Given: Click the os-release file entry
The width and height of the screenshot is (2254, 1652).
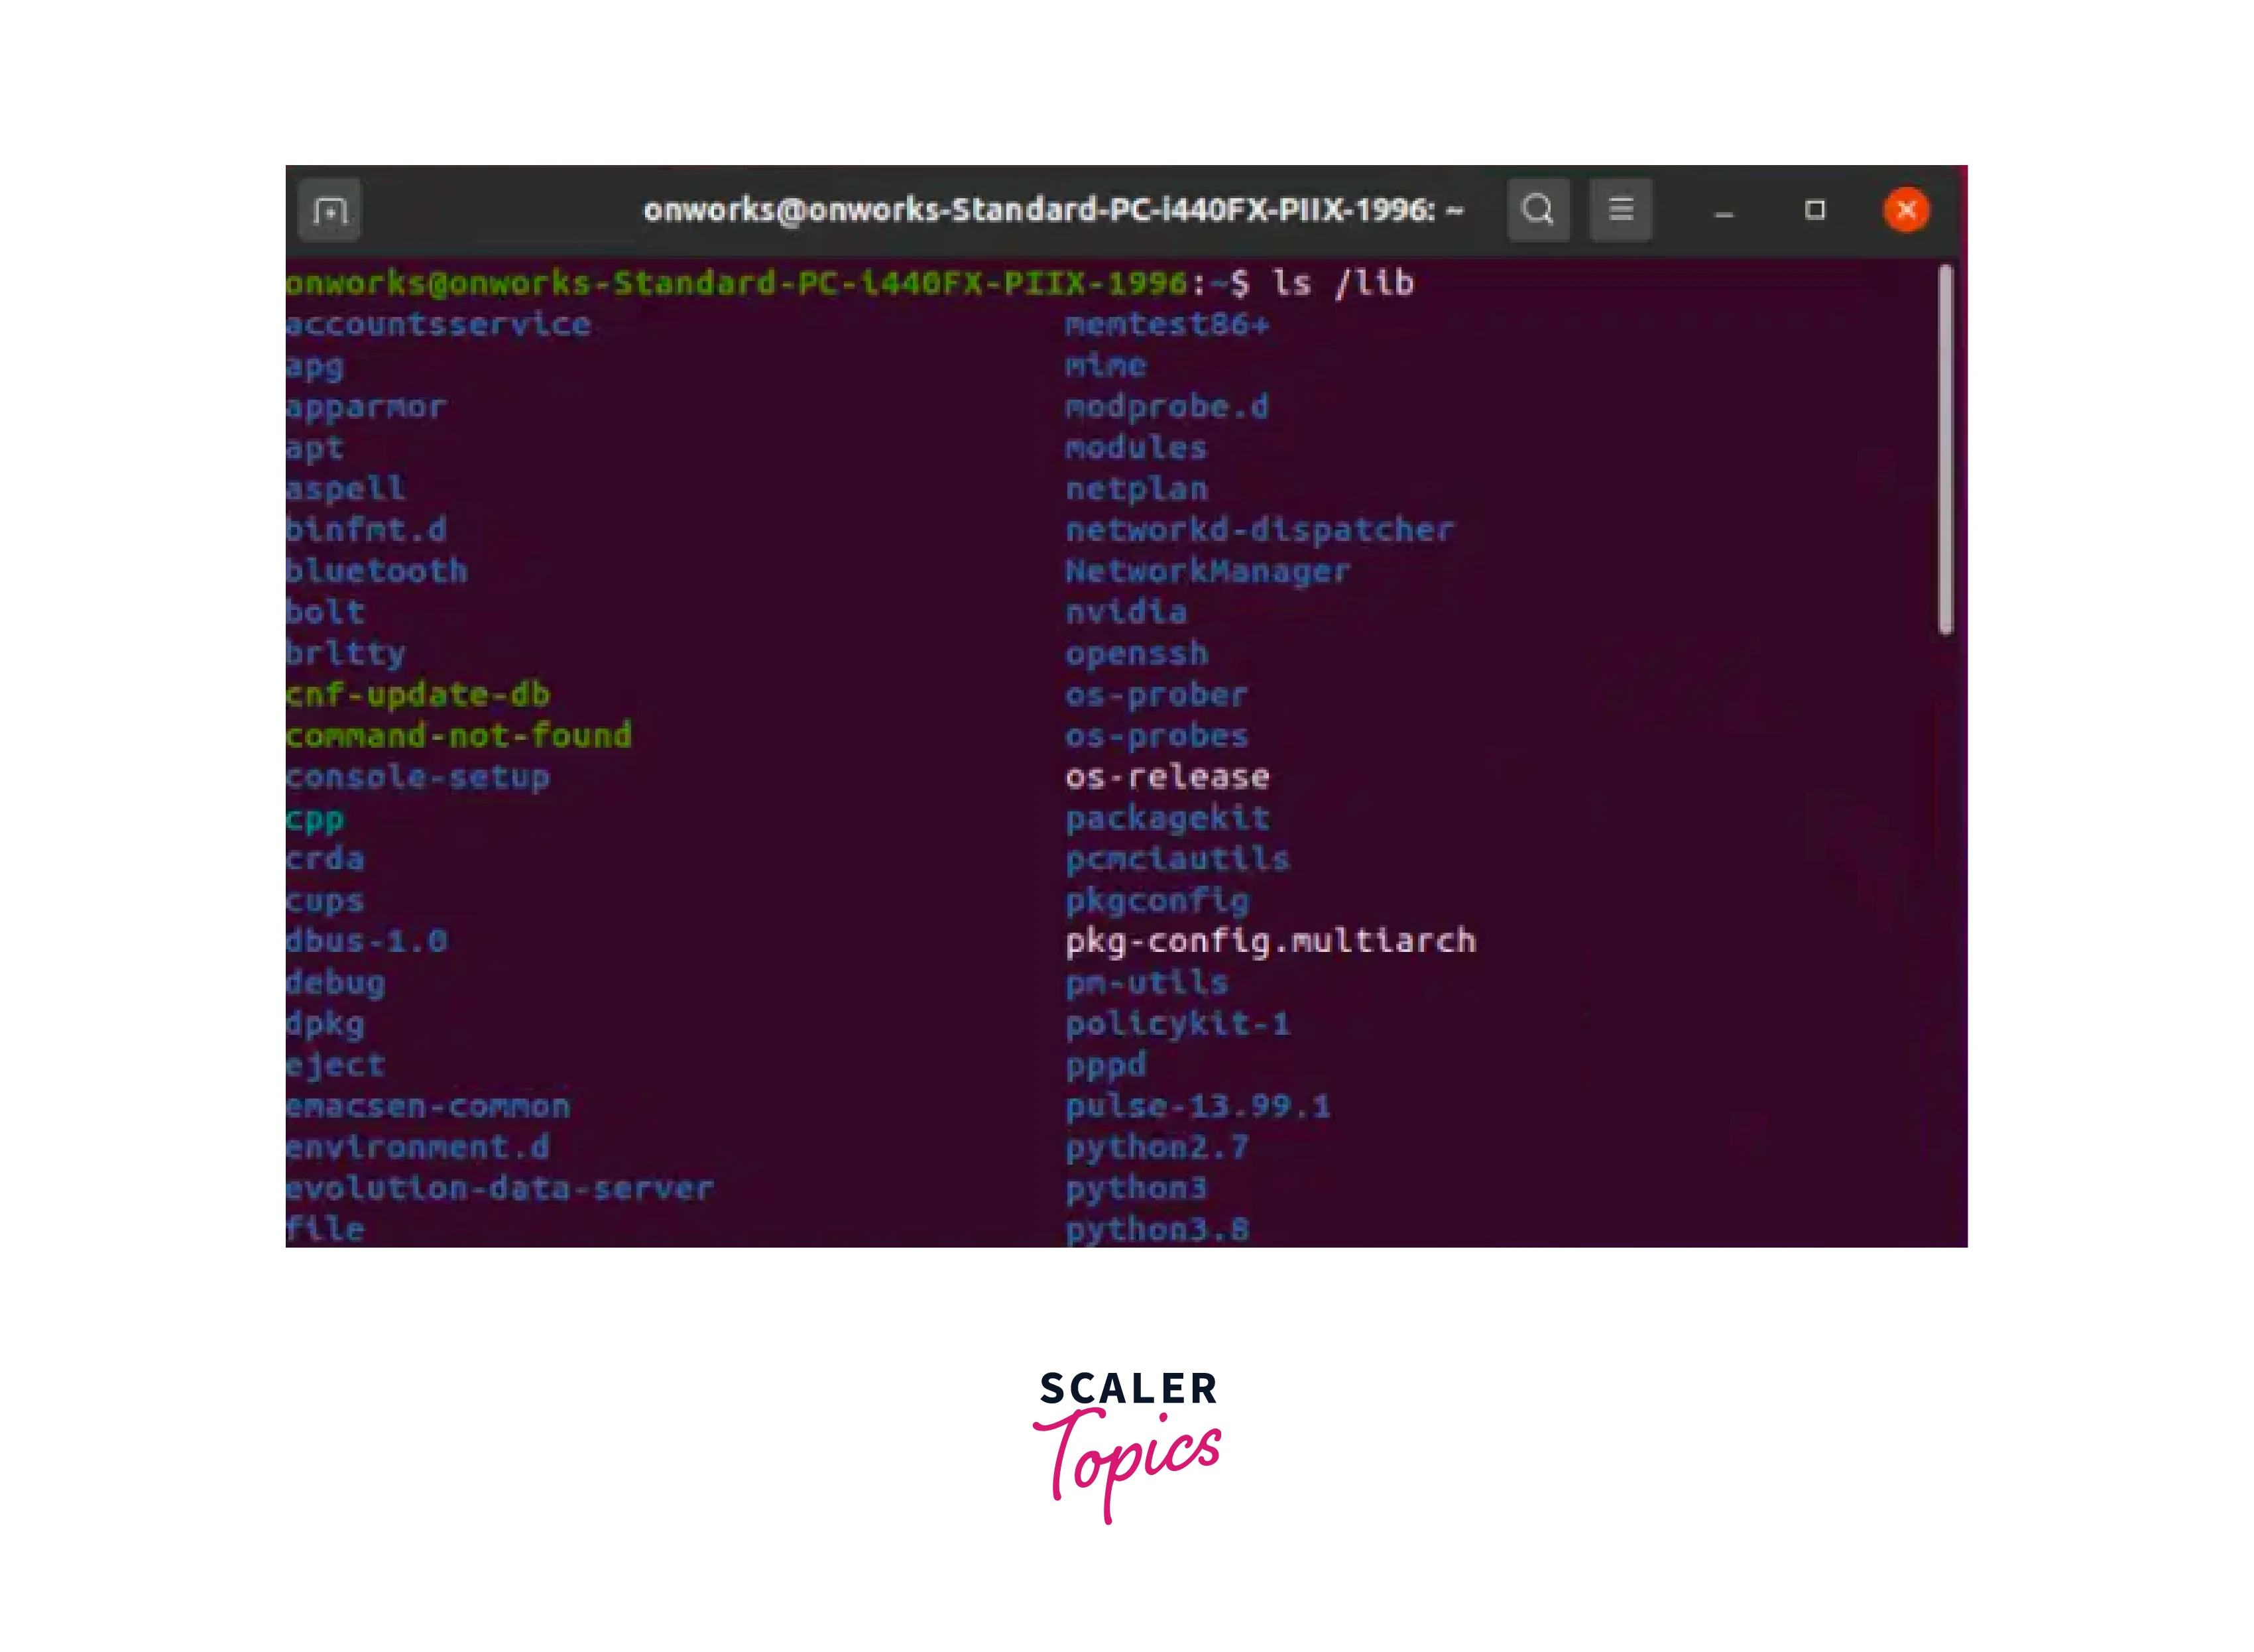Looking at the screenshot, I should [1167, 777].
